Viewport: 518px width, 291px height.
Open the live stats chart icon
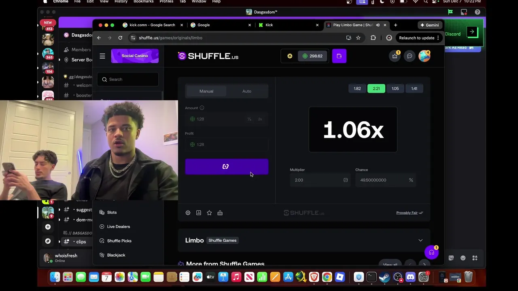[199, 213]
